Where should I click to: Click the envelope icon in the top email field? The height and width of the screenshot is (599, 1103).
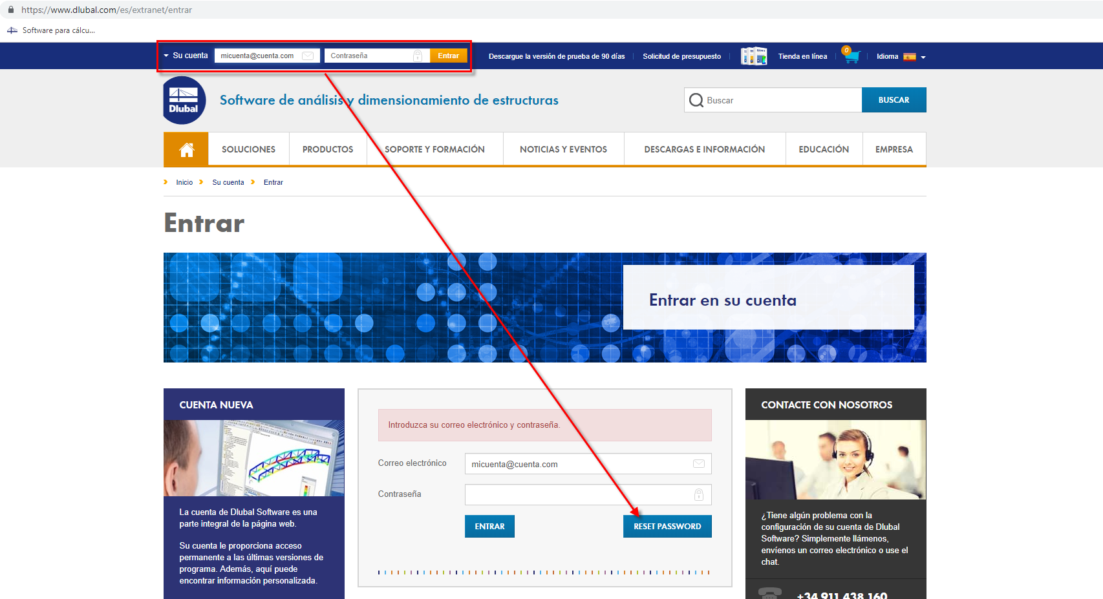pyautogui.click(x=308, y=56)
